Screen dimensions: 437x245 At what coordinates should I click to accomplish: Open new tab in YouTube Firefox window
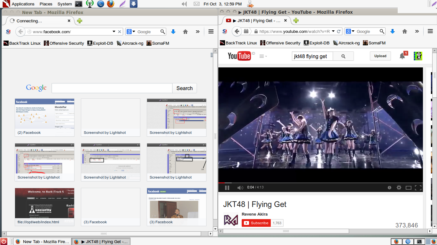click(296, 20)
